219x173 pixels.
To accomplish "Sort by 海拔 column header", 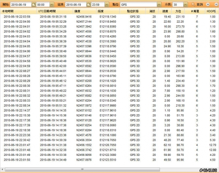I will [152, 11].
